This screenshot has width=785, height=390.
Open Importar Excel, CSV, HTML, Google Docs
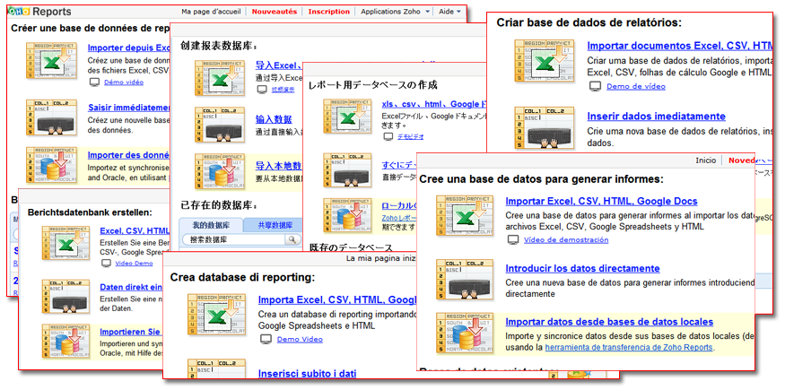tap(601, 202)
